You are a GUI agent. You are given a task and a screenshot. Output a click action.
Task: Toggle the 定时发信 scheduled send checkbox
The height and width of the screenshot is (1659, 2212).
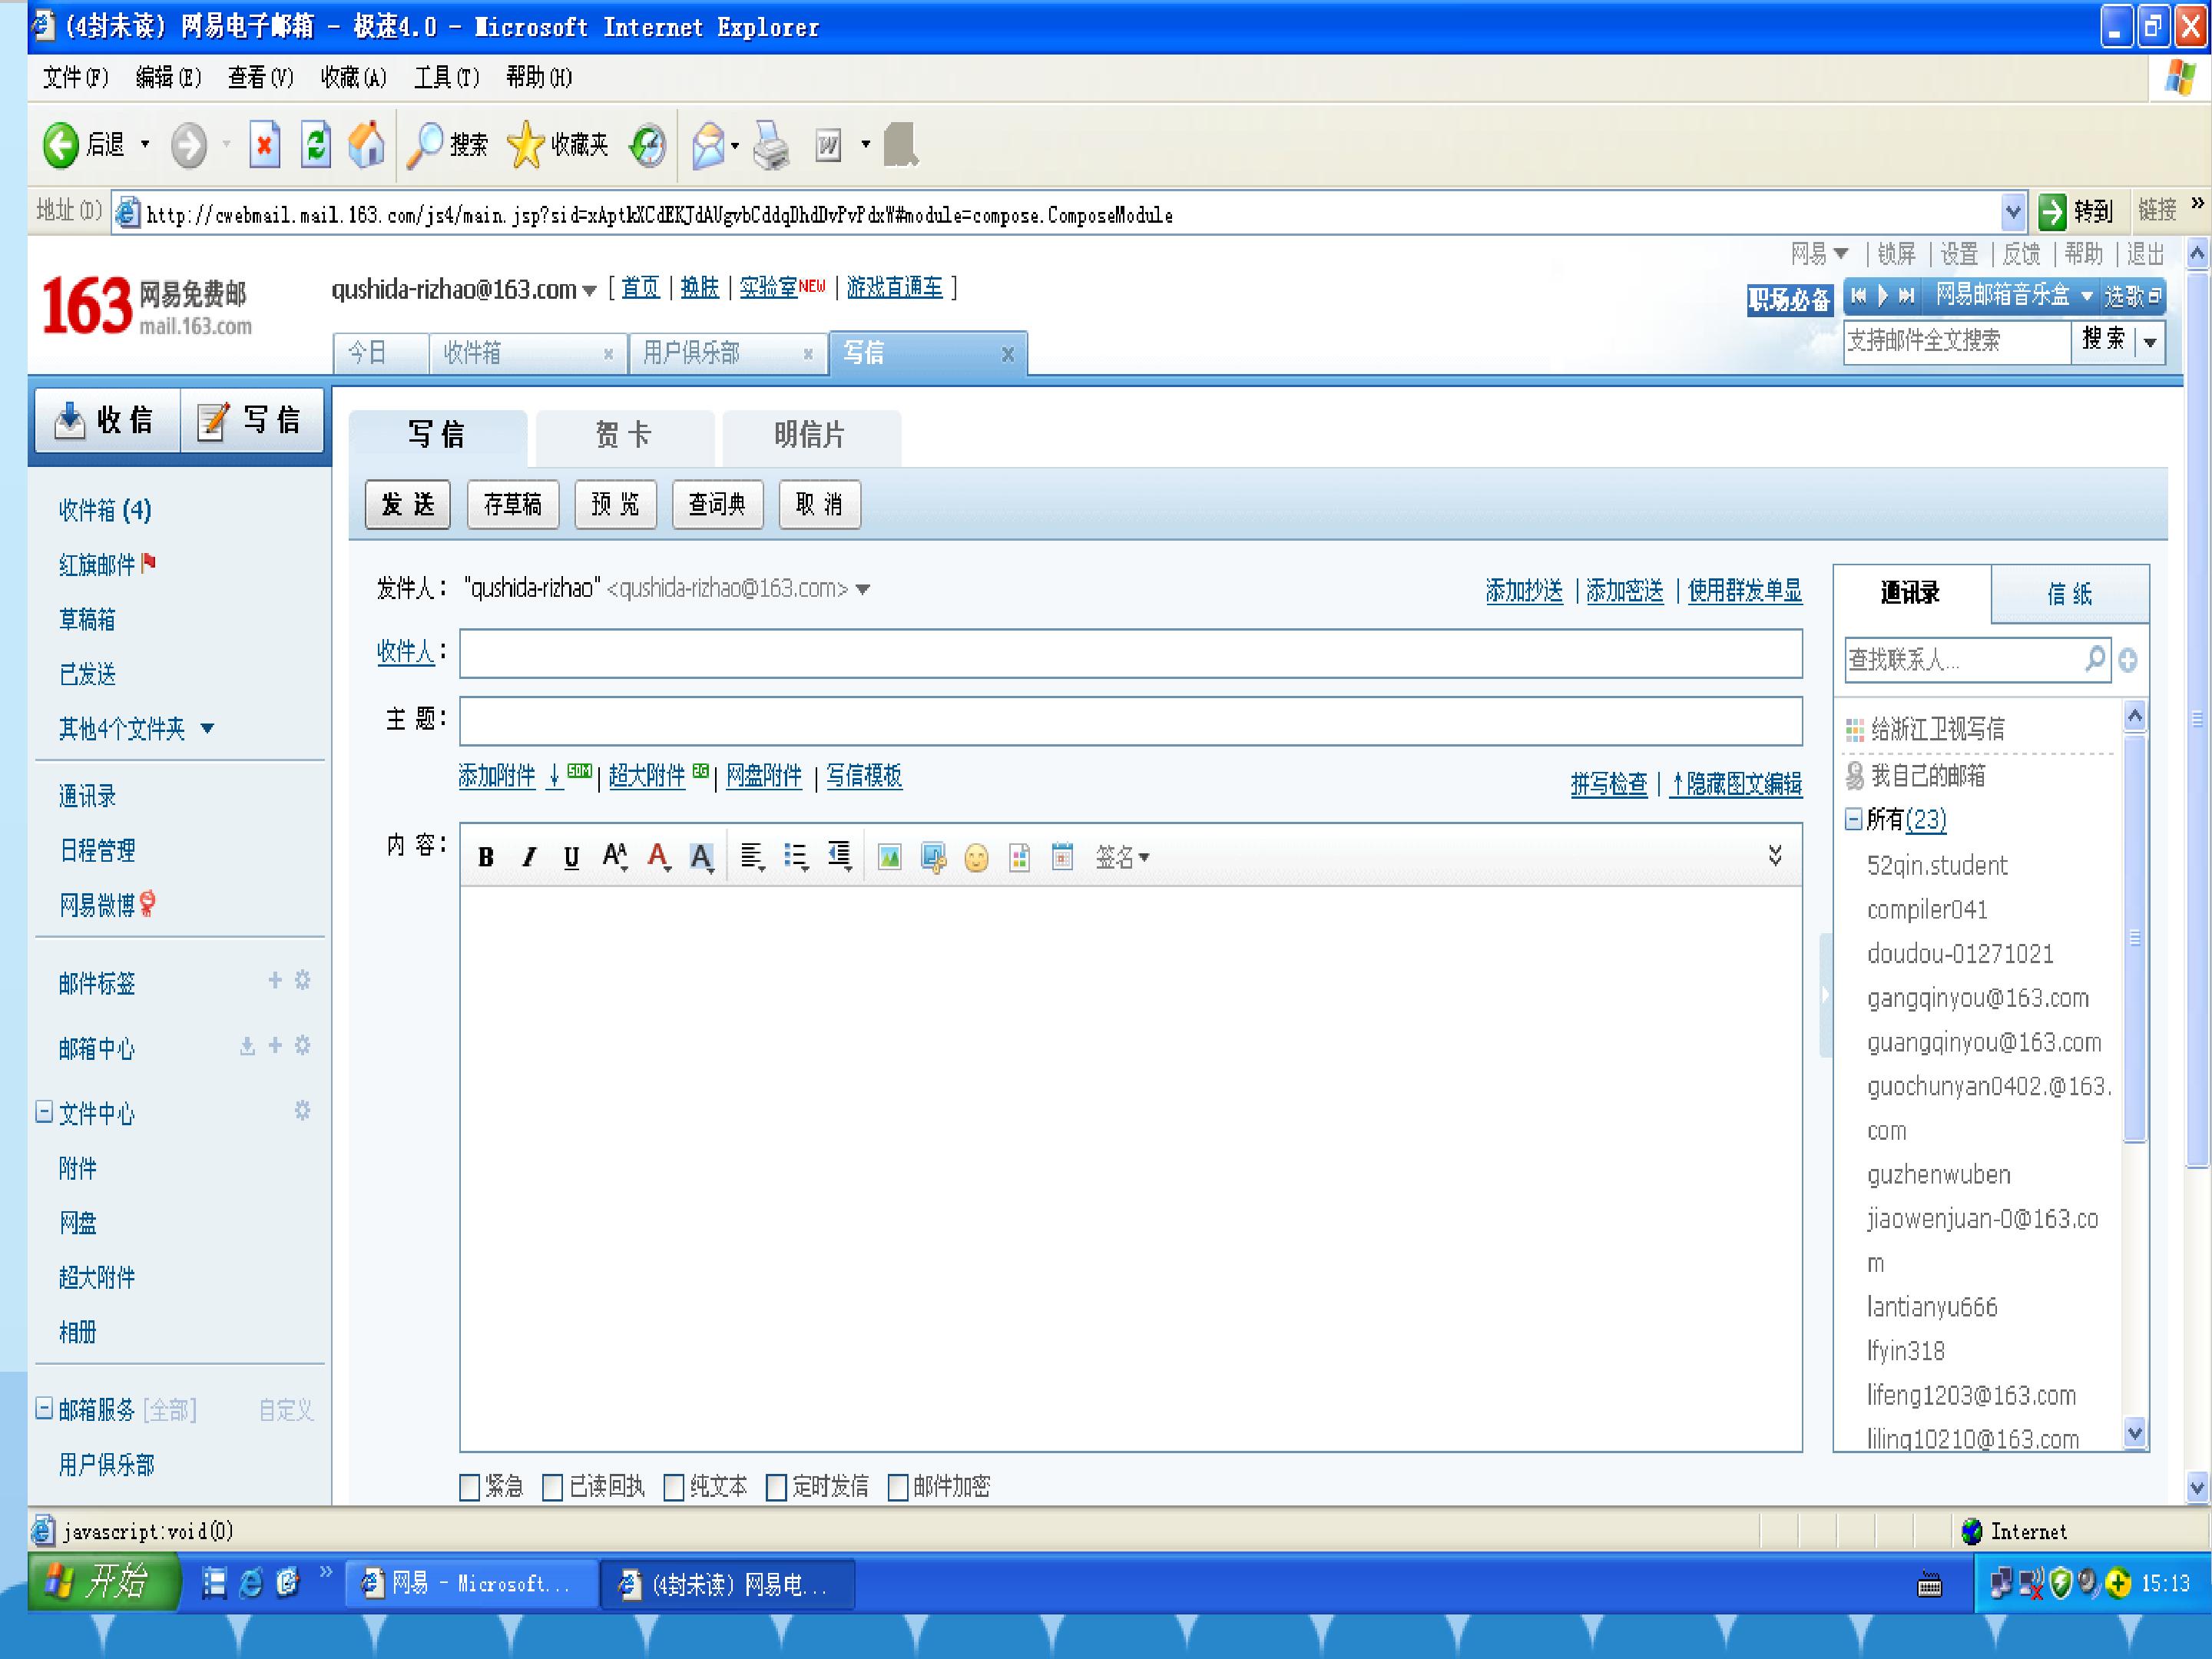click(x=776, y=1487)
